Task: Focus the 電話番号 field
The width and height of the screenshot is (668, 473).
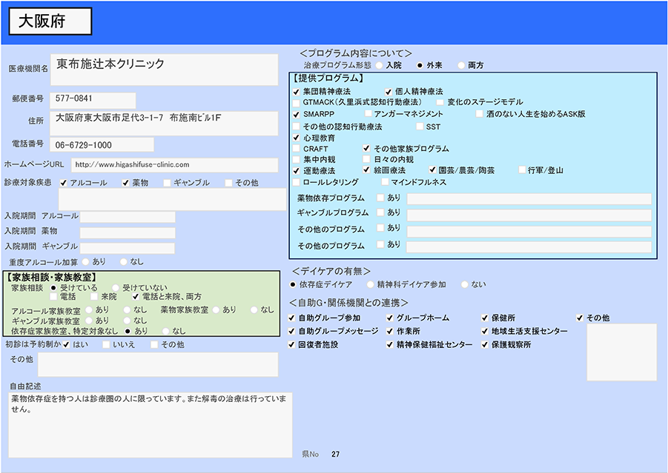Action: point(102,145)
